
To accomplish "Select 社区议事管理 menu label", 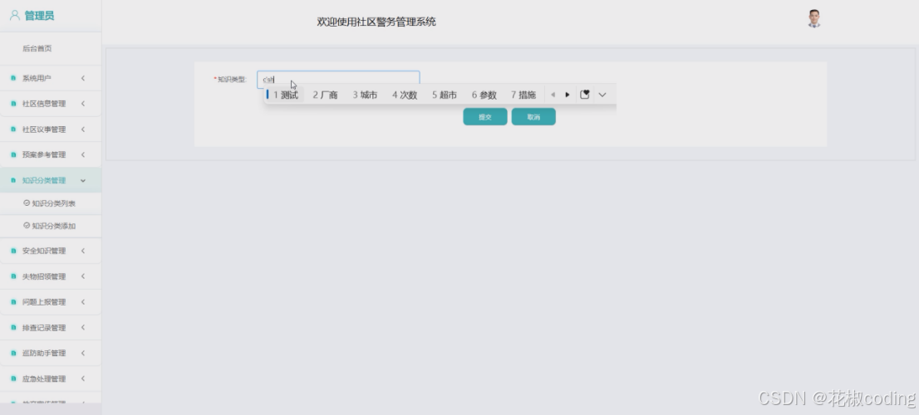I will (44, 129).
